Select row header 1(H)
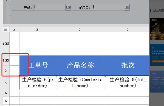The image size is (164, 106). [x=6, y=44]
